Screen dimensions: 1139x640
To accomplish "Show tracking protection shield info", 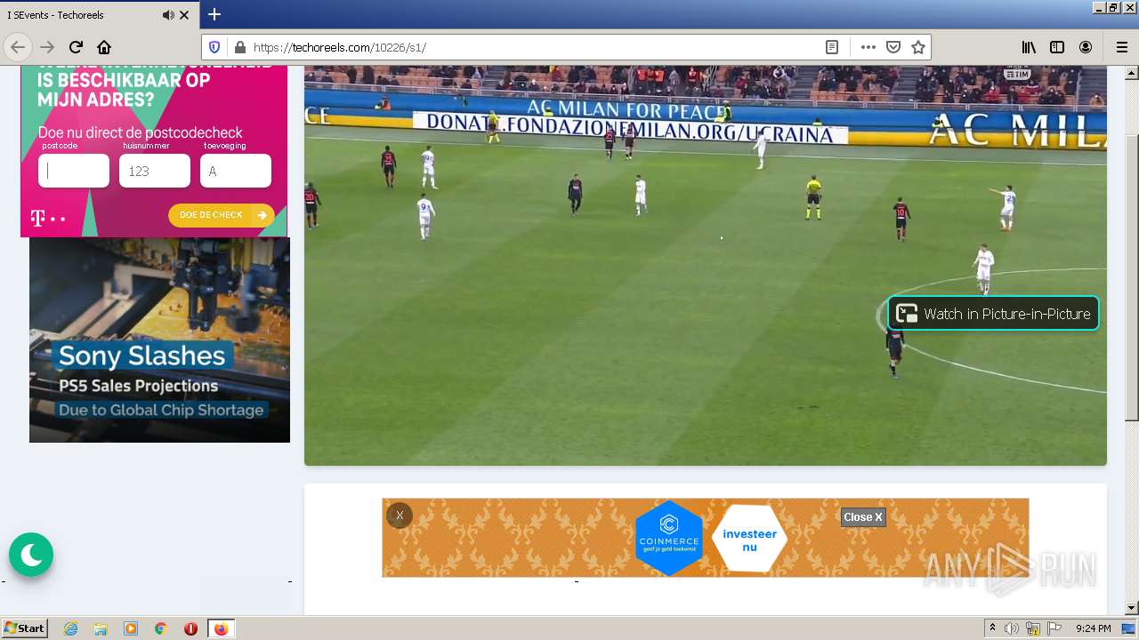I will click(214, 47).
